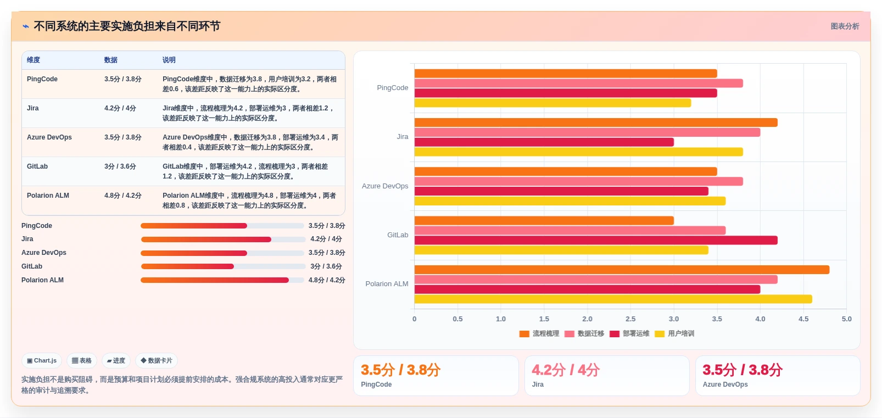This screenshot has height=418, width=882.
Task: Click the 进度 tag chip
Action: (116, 361)
